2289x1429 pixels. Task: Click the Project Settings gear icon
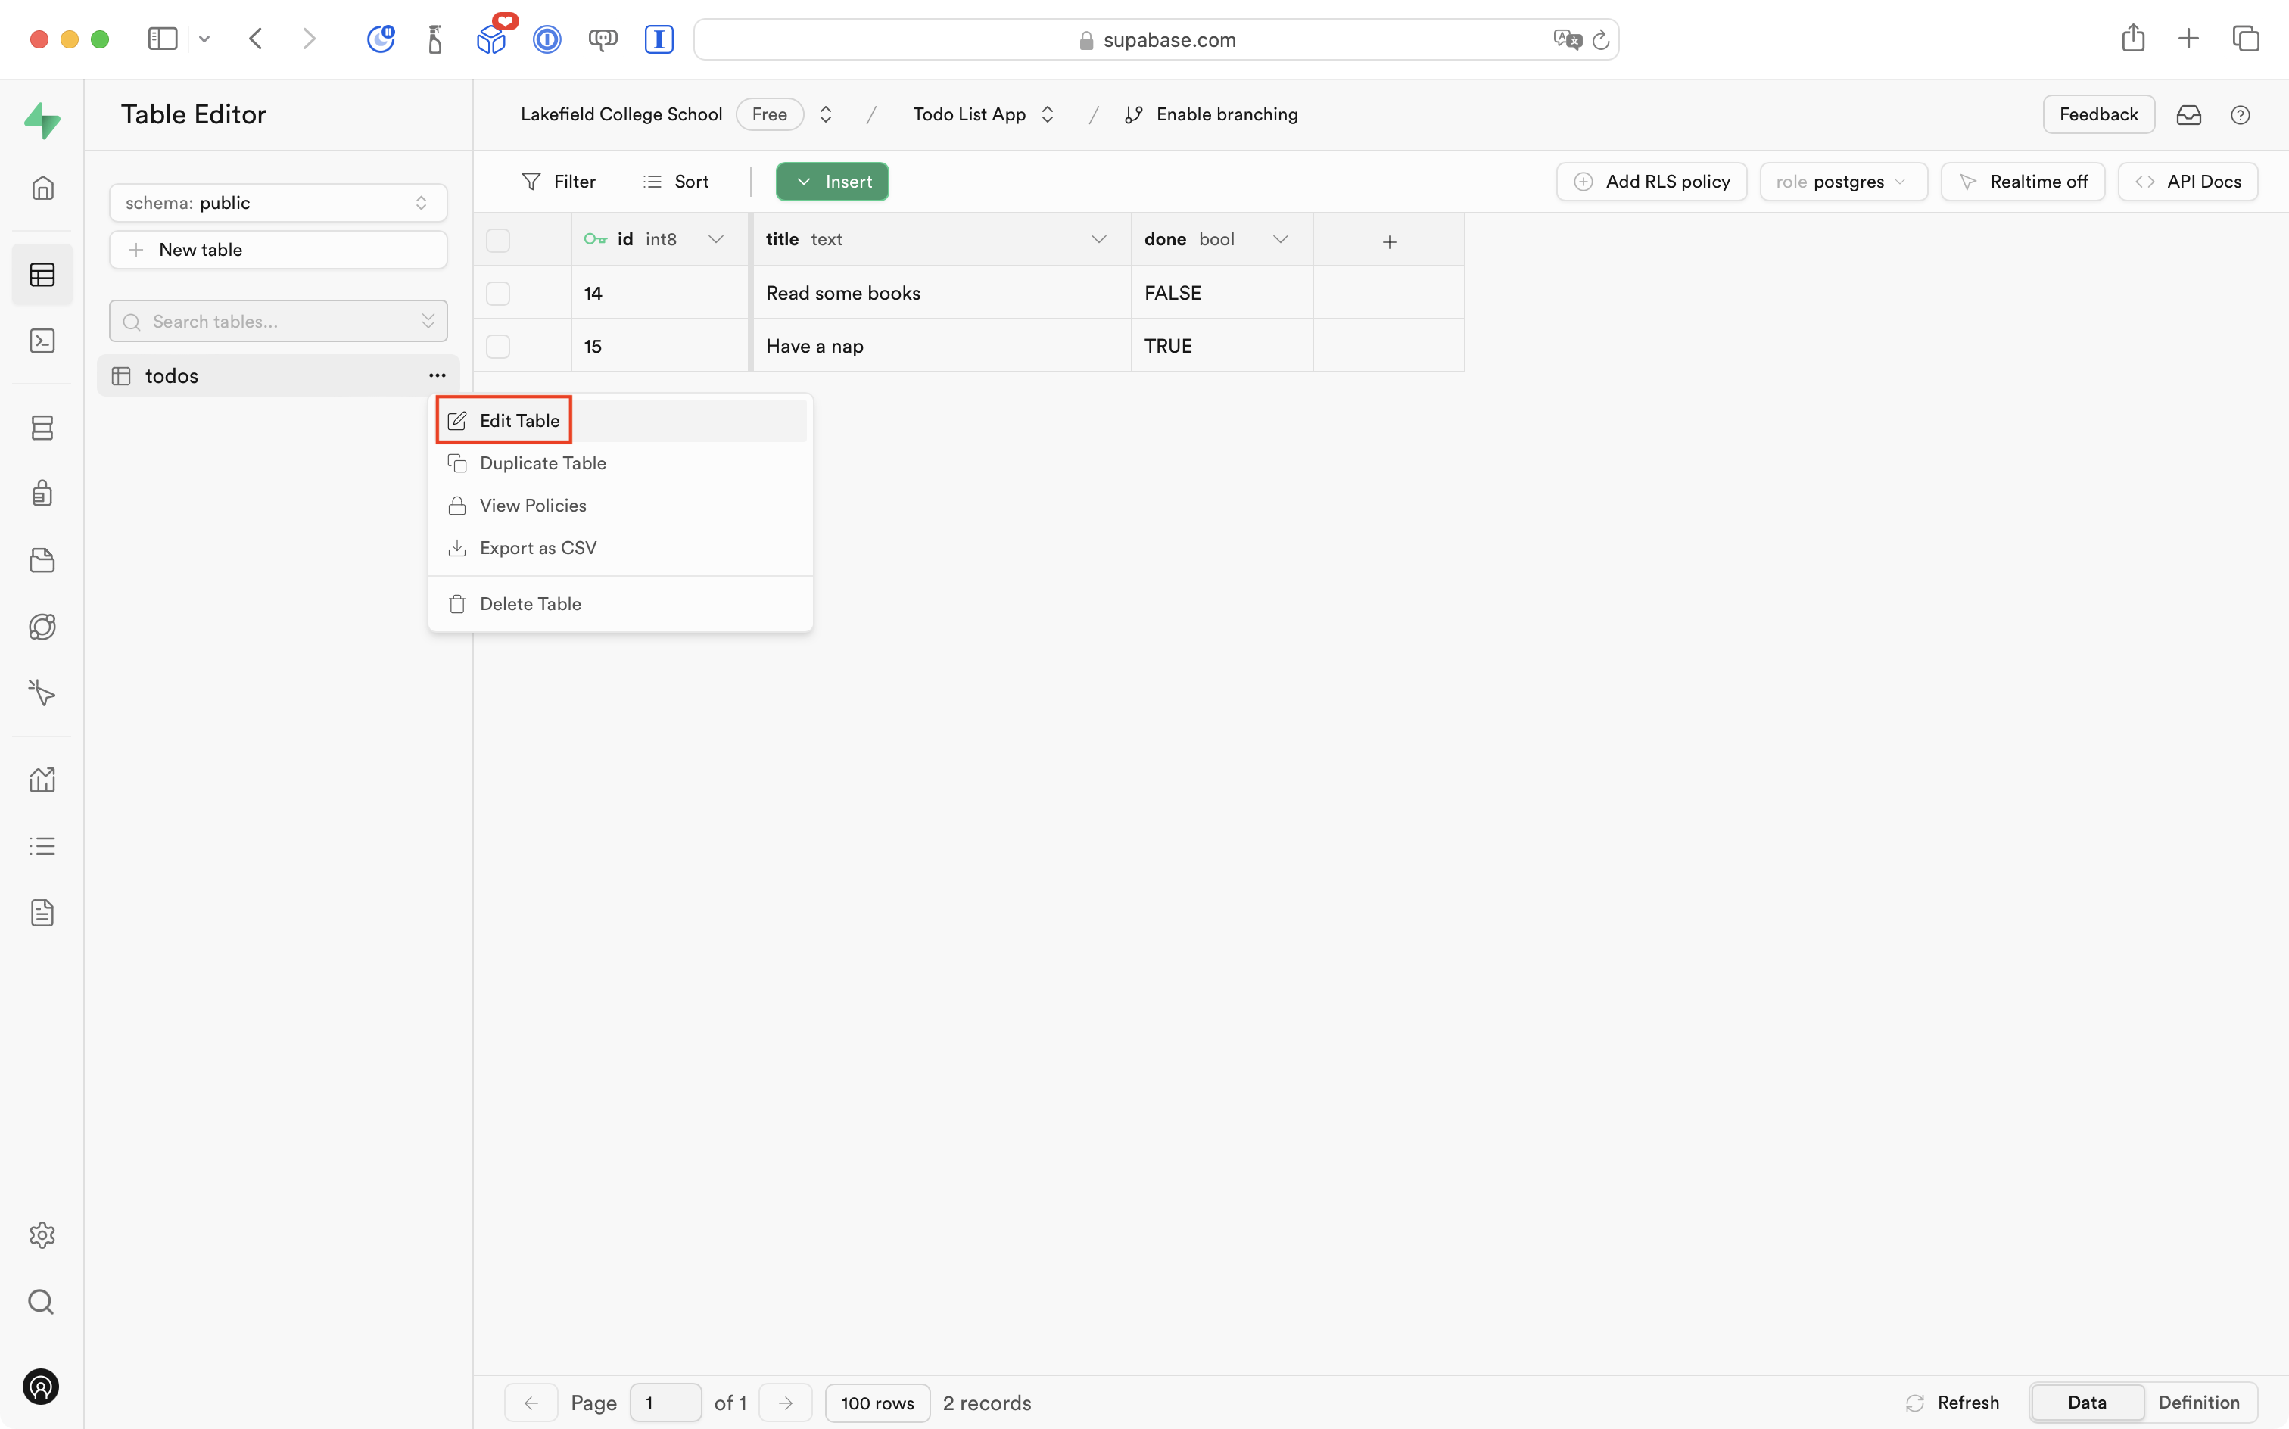pyautogui.click(x=42, y=1235)
